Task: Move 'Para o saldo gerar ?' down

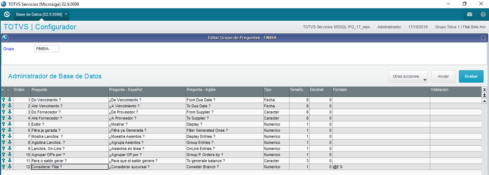Action: click(x=10, y=161)
